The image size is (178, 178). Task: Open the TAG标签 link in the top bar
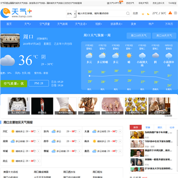pos(172,3)
